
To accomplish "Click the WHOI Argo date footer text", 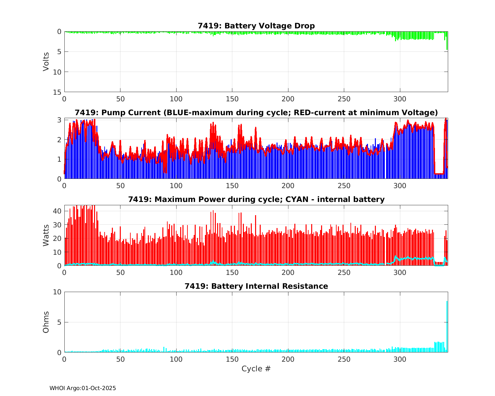I will 82,388.
